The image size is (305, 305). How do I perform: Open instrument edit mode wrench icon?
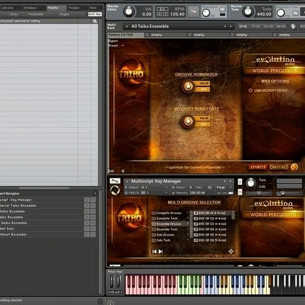click(x=115, y=181)
